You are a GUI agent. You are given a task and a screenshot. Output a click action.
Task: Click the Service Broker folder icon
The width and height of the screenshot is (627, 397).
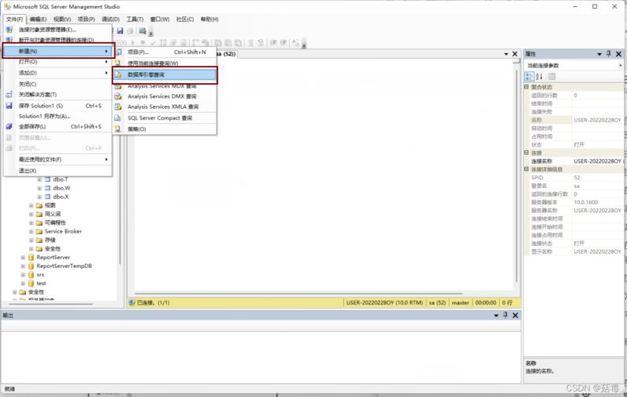[39, 231]
